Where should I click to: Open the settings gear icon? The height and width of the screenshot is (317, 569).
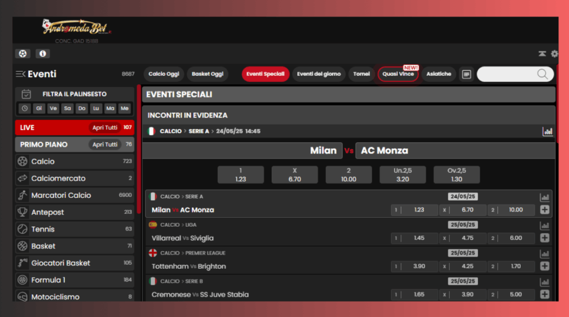tap(554, 54)
